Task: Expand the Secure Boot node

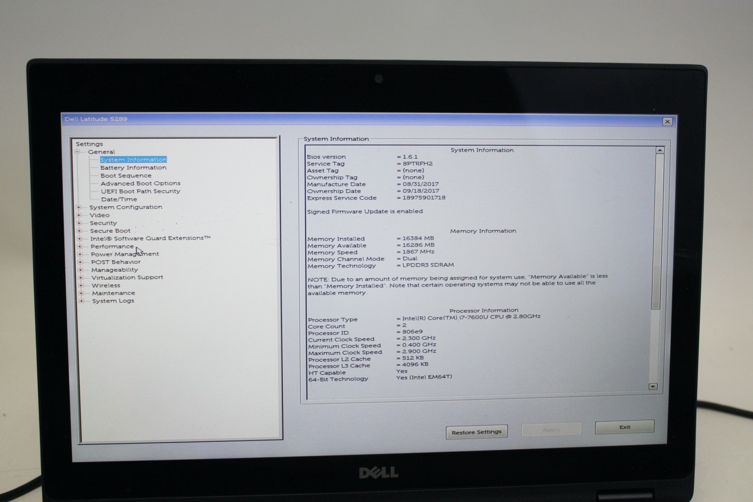Action: point(79,231)
